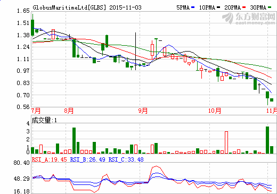277x194 pixels.
Task: Click the volume axis label 2
Action: (28, 139)
